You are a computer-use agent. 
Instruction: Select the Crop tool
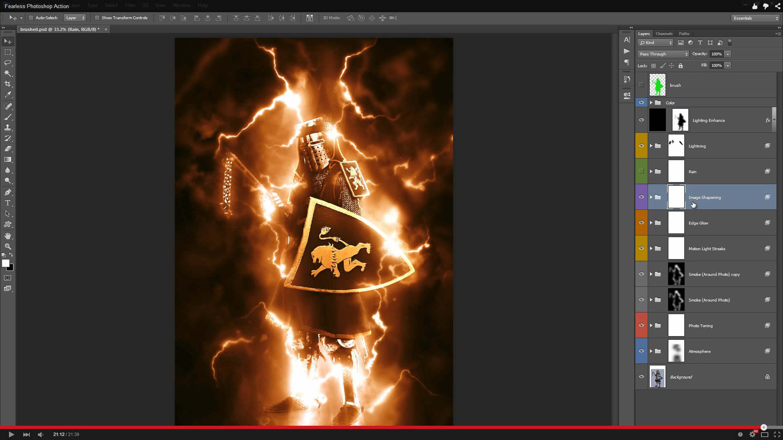(7, 84)
